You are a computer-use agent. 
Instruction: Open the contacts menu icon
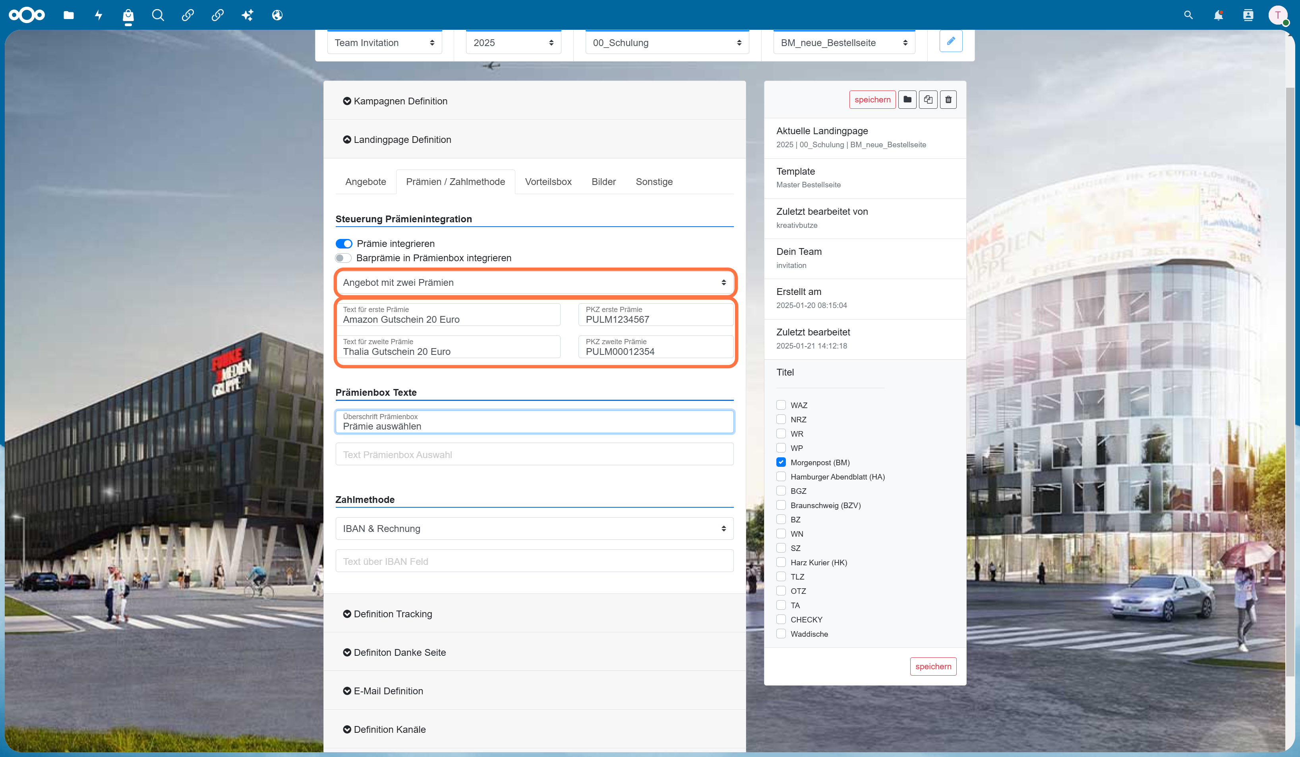pyautogui.click(x=1248, y=15)
